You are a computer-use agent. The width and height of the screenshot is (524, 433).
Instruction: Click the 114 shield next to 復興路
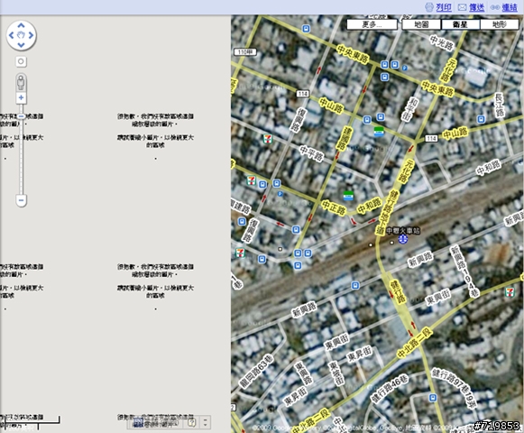pyautogui.click(x=303, y=94)
